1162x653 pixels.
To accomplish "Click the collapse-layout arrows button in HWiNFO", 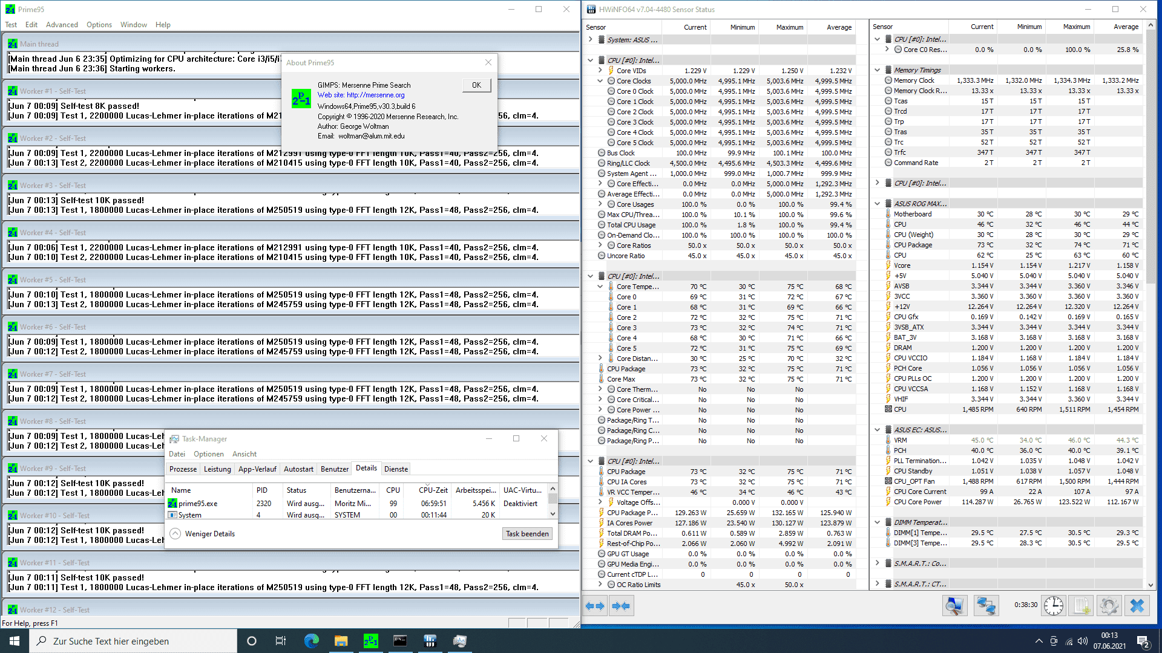I will pyautogui.click(x=621, y=606).
